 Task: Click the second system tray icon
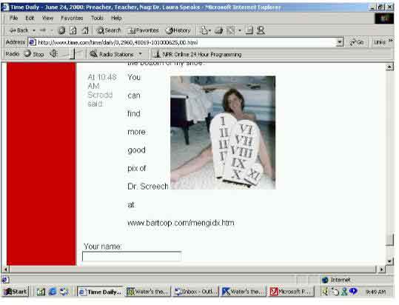click(x=335, y=292)
